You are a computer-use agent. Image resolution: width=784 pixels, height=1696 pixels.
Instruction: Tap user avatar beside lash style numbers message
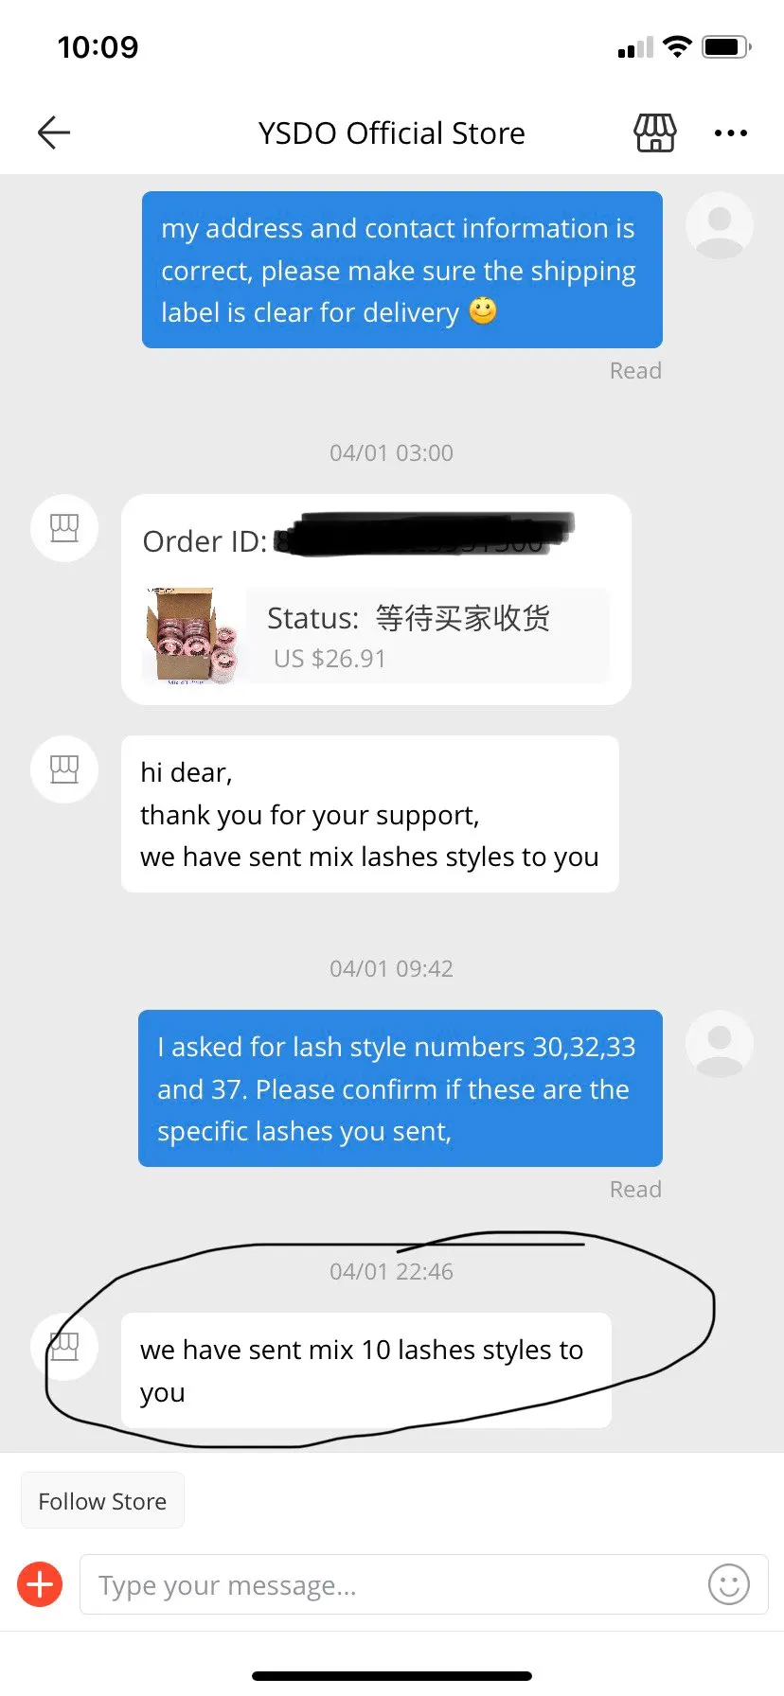click(720, 1044)
